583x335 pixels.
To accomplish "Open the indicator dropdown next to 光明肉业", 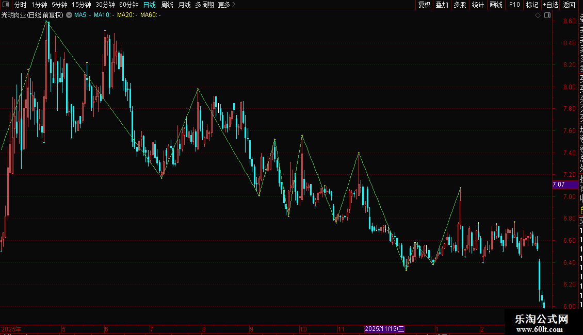I will click(69, 15).
